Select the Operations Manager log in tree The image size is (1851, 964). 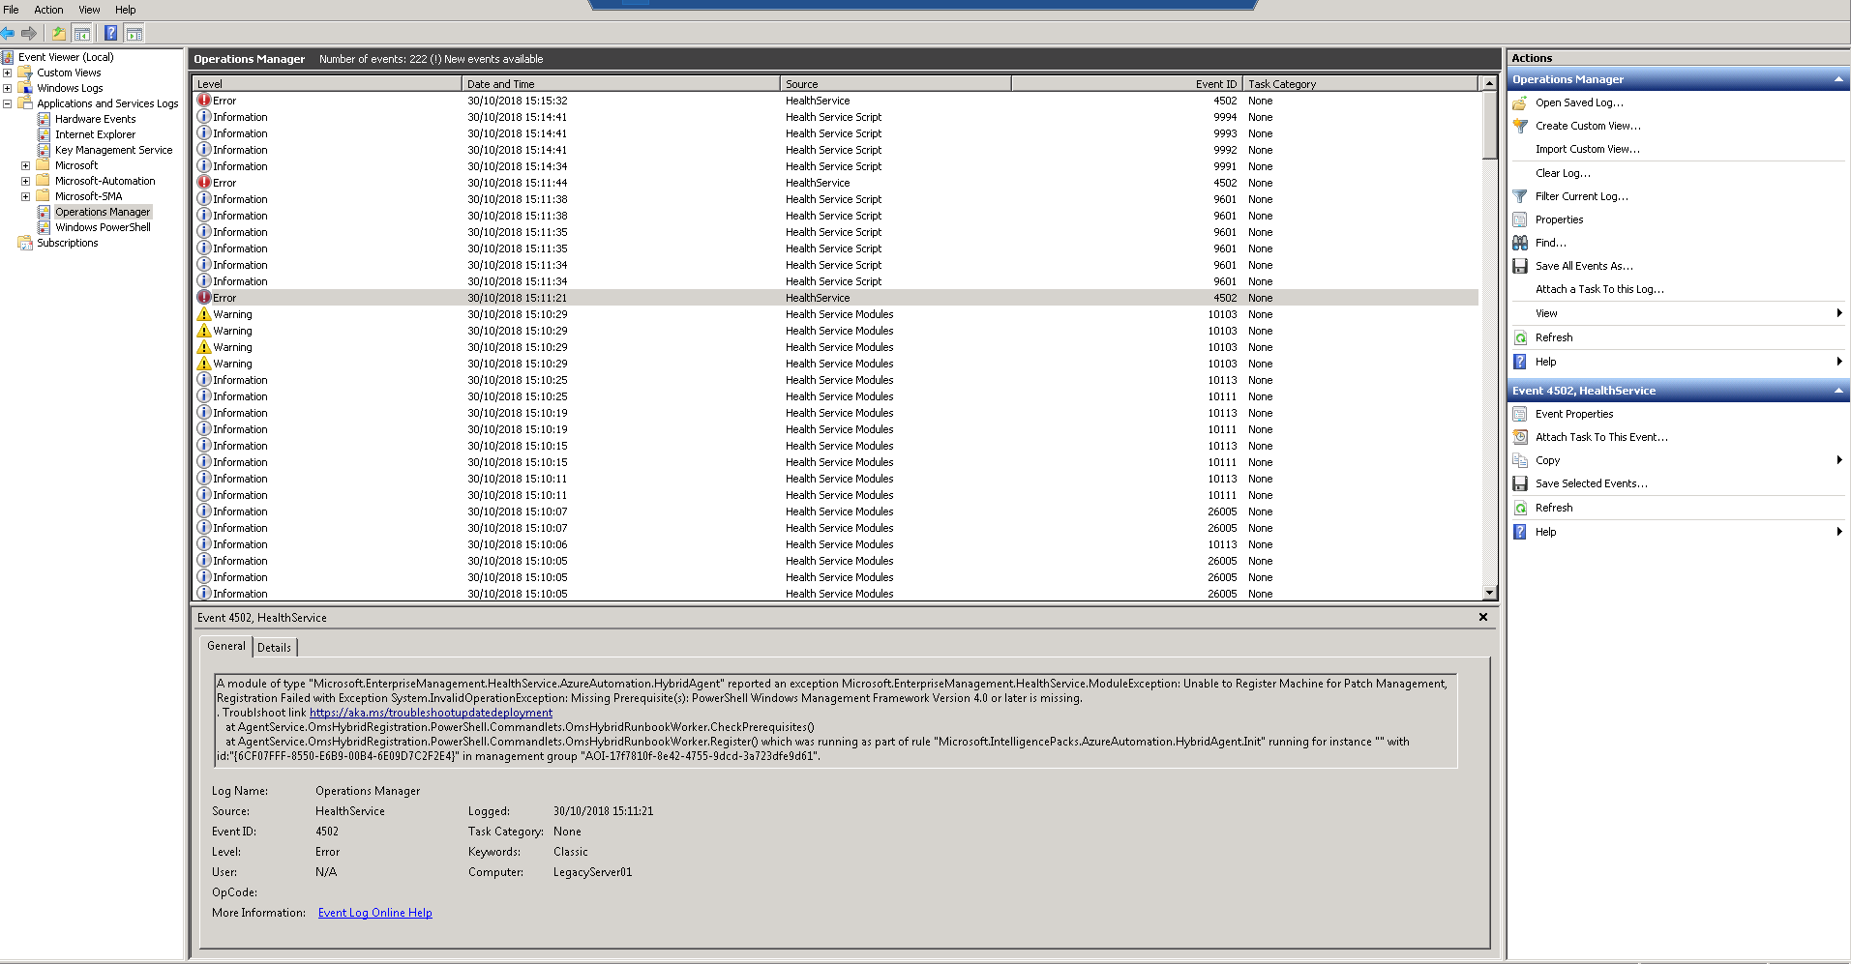[x=103, y=212]
